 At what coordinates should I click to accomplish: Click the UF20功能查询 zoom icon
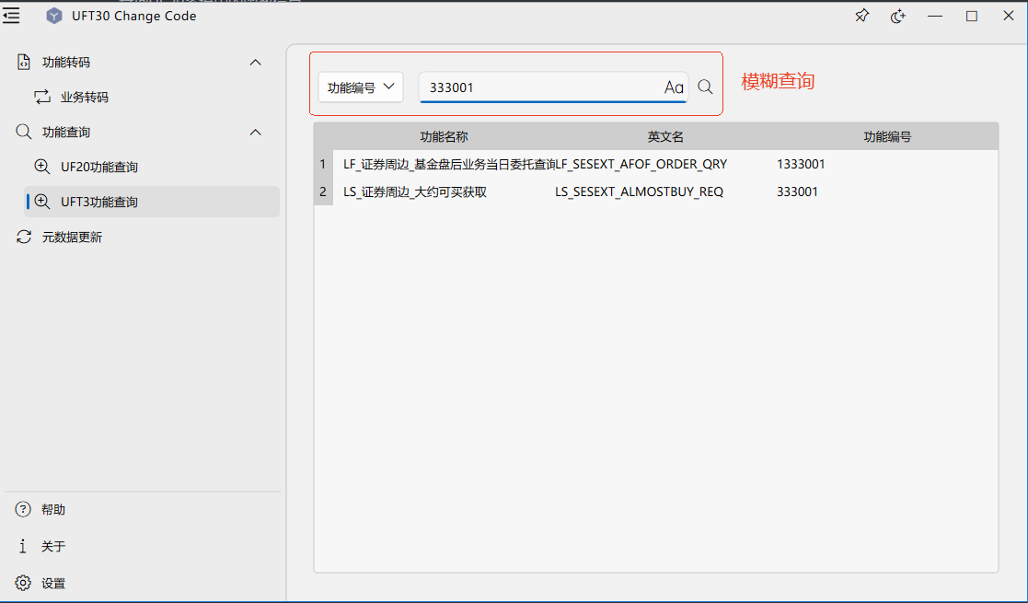point(42,167)
